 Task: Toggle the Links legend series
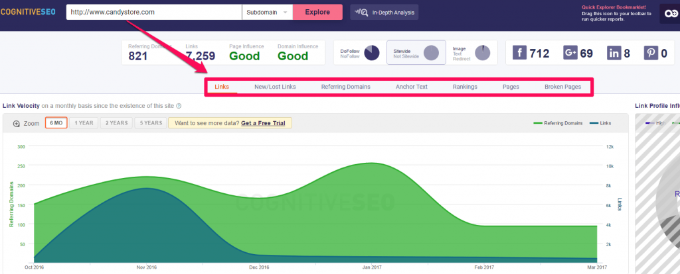[600, 123]
